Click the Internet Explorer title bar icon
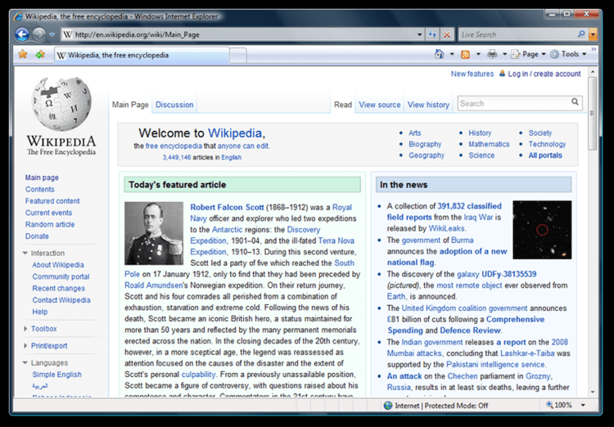The height and width of the screenshot is (427, 614). point(18,16)
